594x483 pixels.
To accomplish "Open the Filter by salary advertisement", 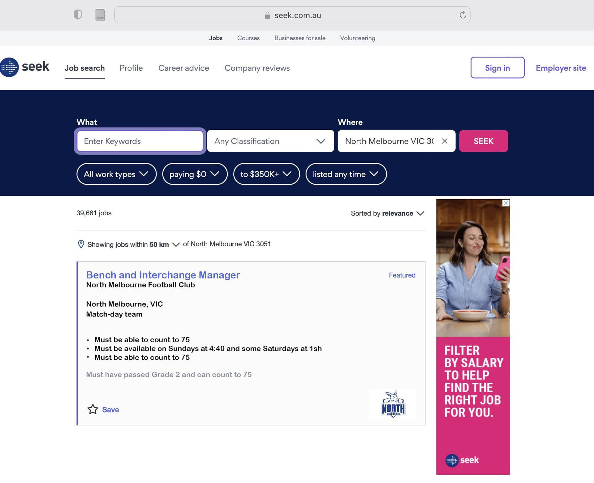I will click(473, 337).
